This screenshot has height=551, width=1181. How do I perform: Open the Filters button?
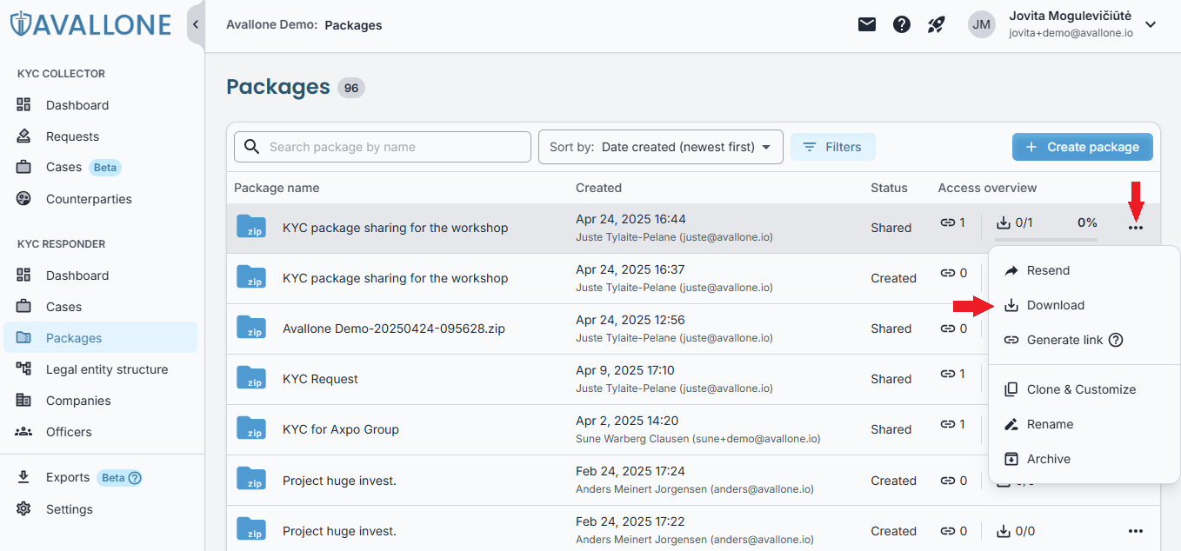832,147
